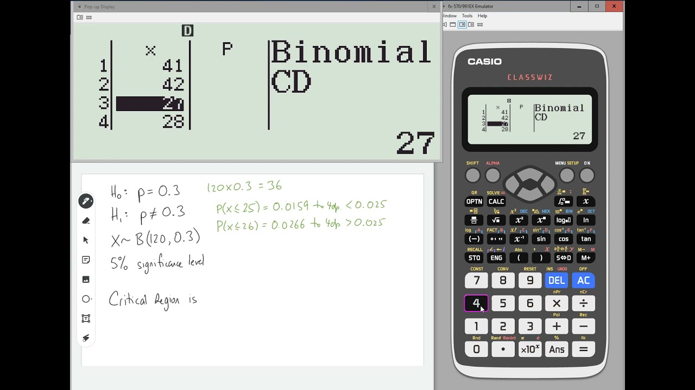
Task: Click the window-frame icon in the emulator toolbar
Action: pos(453,24)
